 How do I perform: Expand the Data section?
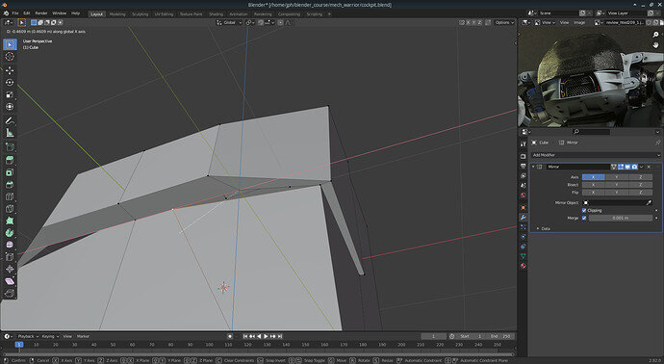point(544,228)
